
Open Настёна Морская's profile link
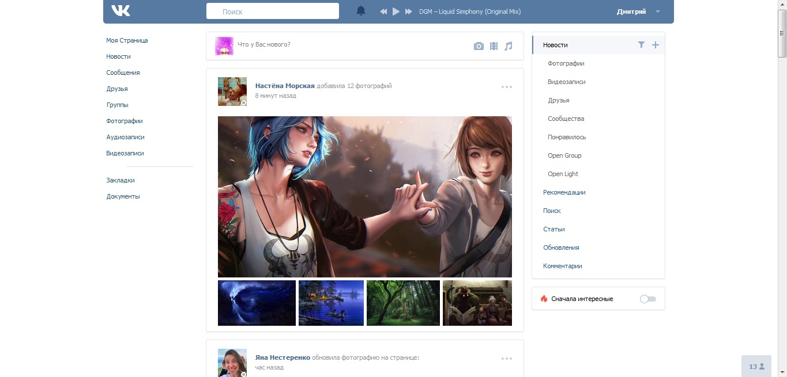coord(285,86)
